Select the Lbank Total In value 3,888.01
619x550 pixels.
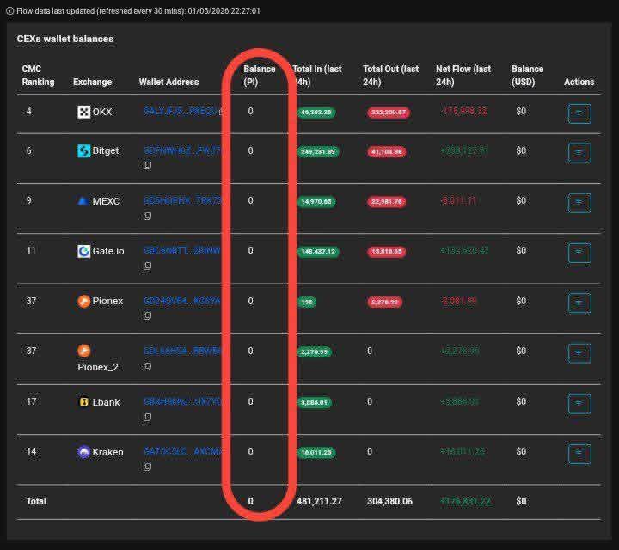(315, 403)
